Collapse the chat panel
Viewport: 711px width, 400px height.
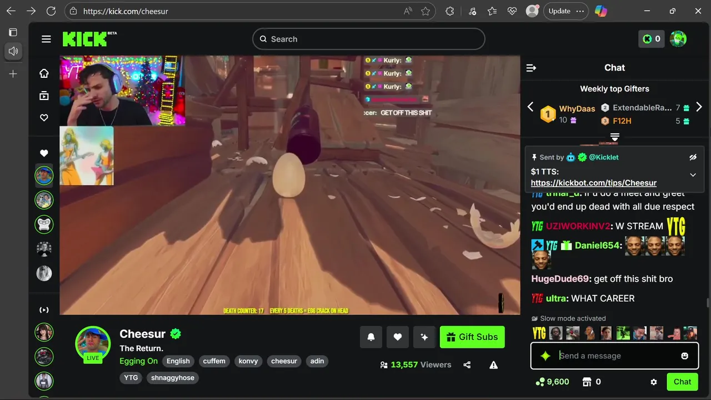point(531,68)
